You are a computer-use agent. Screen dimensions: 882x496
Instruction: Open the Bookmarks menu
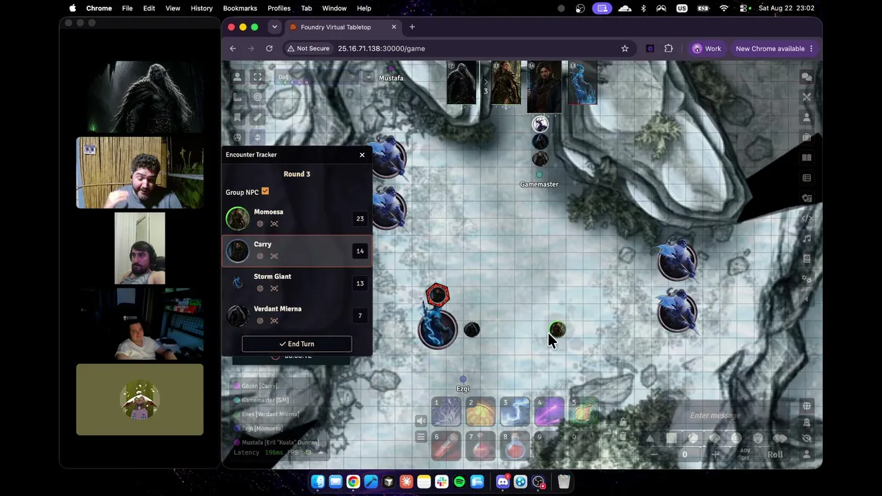coord(240,8)
